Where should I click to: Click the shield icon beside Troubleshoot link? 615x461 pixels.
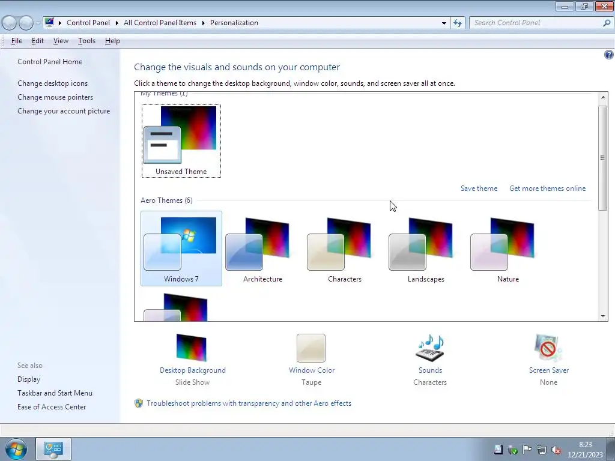139,403
